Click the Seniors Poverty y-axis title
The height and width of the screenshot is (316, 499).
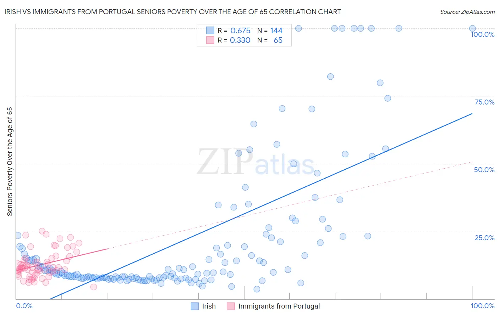10,162
